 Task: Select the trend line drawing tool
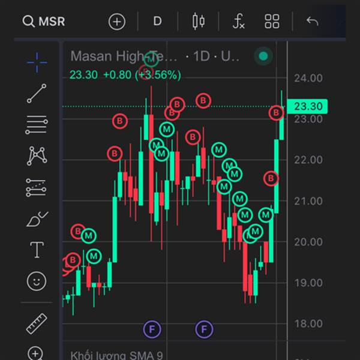37,93
